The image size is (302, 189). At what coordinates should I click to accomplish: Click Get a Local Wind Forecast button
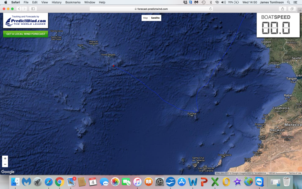(26, 34)
